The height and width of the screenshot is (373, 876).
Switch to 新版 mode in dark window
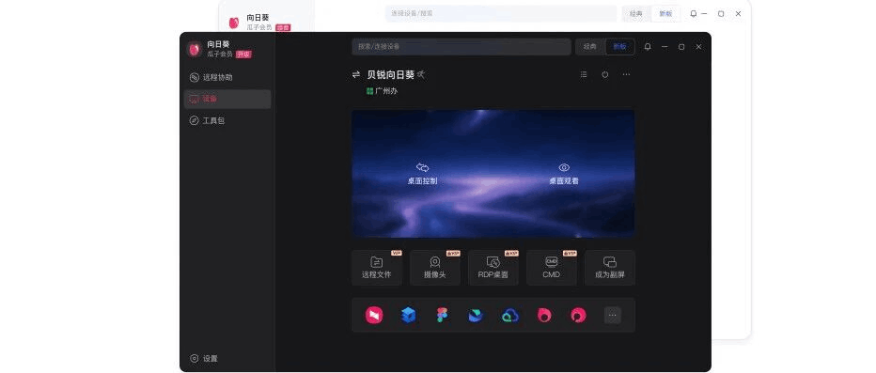coord(619,47)
